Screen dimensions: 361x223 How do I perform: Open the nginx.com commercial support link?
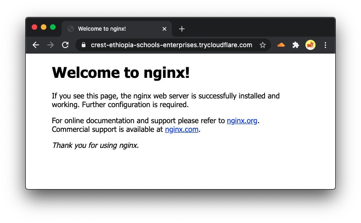(182, 130)
